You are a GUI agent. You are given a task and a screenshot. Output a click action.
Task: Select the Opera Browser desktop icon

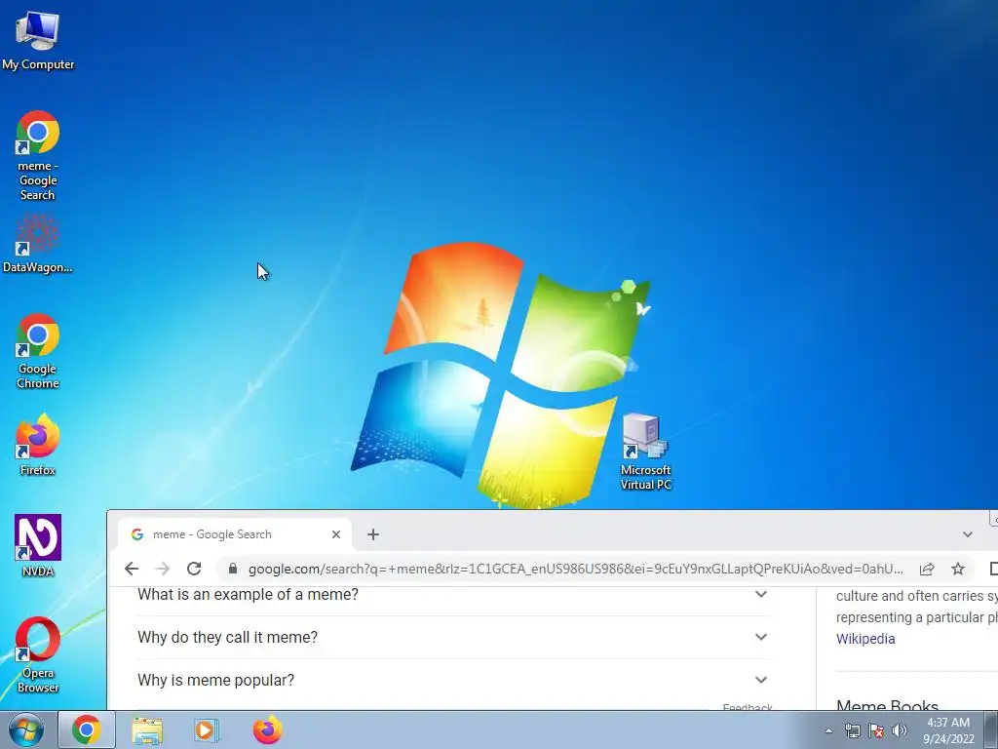tap(38, 654)
